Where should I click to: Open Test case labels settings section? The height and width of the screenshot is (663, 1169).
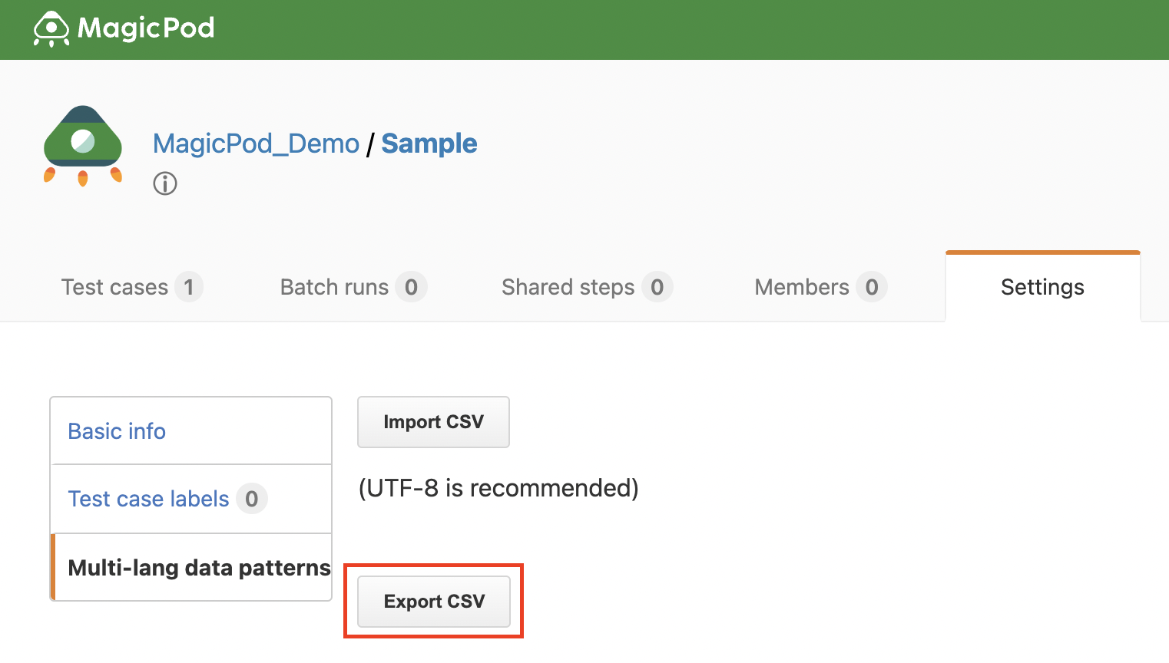pyautogui.click(x=148, y=499)
